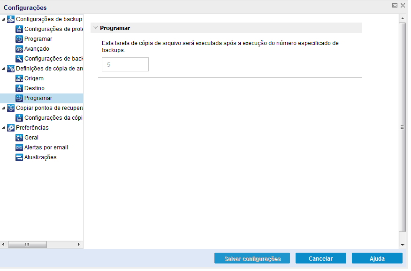Click the backup count field showing 5
This screenshot has height=271, width=411.
point(125,64)
